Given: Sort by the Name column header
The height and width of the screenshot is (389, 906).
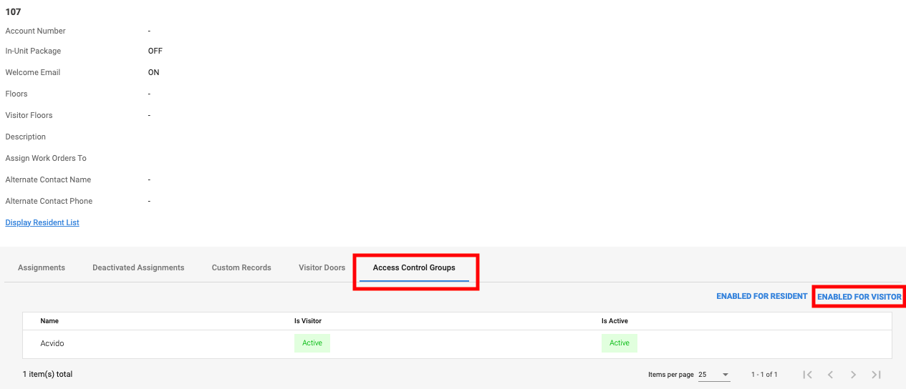Looking at the screenshot, I should pos(49,321).
